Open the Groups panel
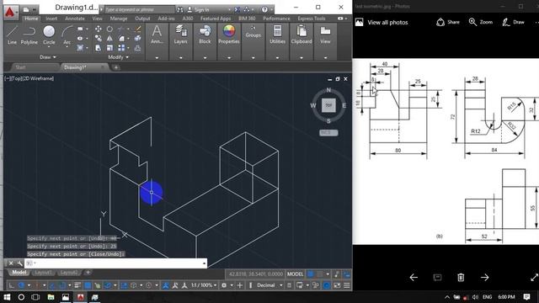The width and height of the screenshot is (539, 303). tap(253, 32)
